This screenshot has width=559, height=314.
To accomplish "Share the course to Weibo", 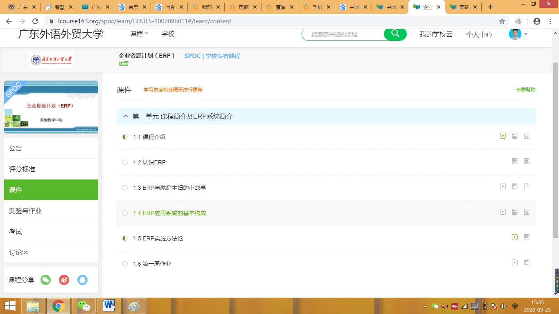I will click(x=64, y=280).
